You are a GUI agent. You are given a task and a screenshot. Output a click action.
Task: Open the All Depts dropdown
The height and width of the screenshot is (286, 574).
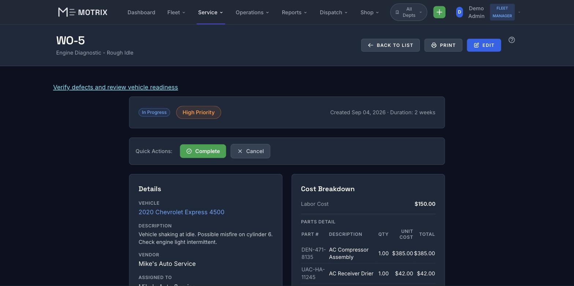pyautogui.click(x=409, y=12)
